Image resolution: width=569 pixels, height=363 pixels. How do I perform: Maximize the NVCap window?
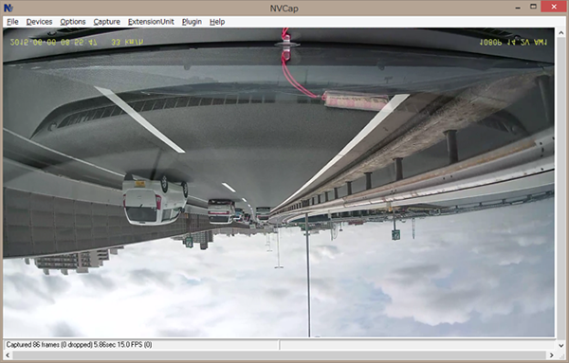coord(533,7)
